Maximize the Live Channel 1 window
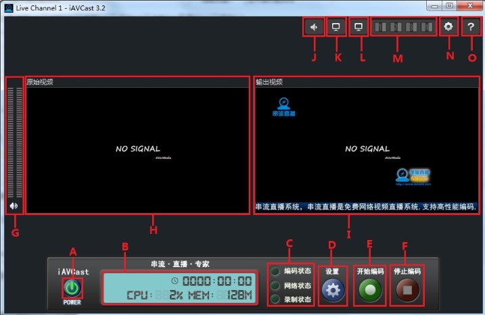The image size is (485, 315). pos(450,6)
